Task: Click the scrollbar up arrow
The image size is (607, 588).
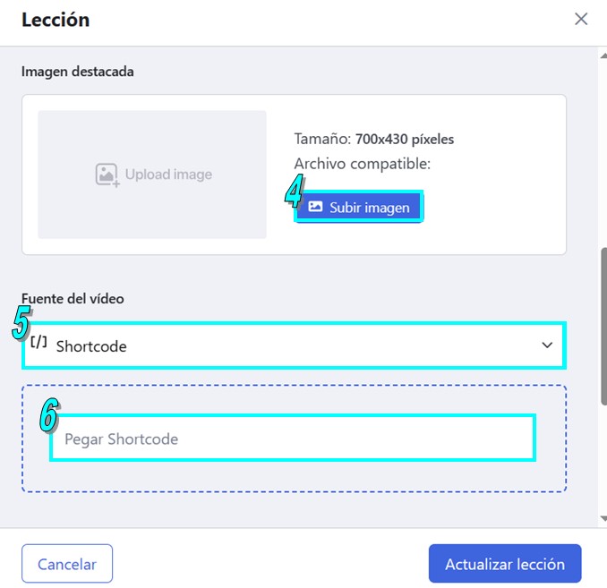Action: (x=603, y=55)
